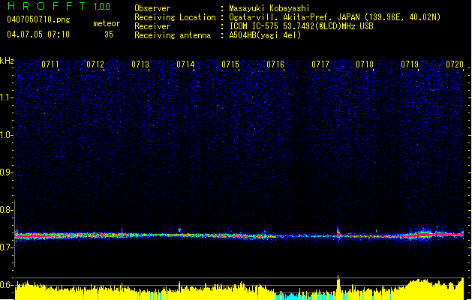Click the 0715 time marker

pos(230,64)
